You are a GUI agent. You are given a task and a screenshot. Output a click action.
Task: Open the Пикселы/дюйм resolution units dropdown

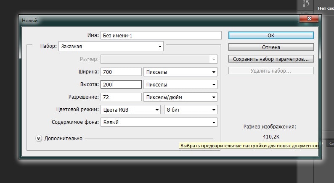coord(180,97)
